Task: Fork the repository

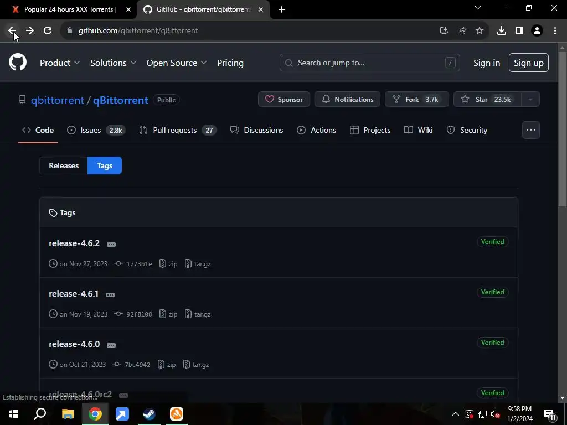Action: [x=416, y=100]
